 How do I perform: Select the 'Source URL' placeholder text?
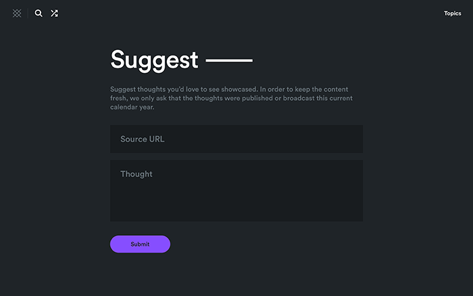point(143,139)
